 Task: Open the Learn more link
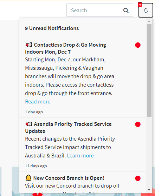pyautogui.click(x=80, y=156)
